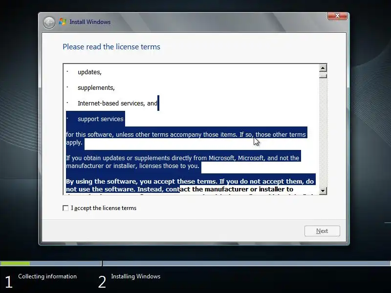Click the license text scrollbar down arrow

[x=323, y=190]
